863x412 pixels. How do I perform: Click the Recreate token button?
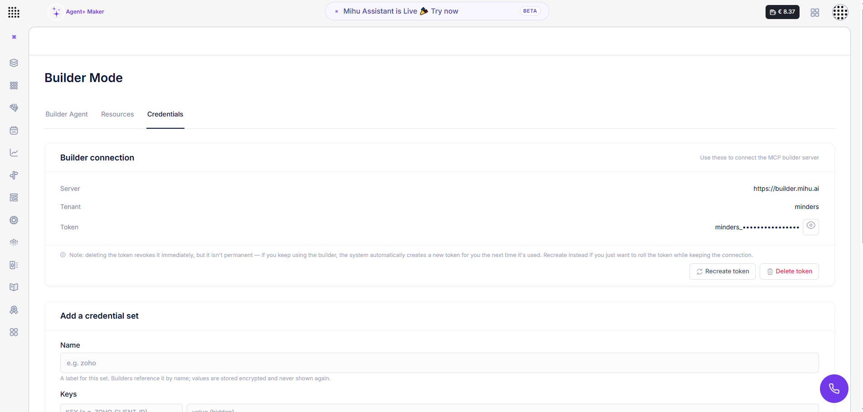click(x=722, y=271)
